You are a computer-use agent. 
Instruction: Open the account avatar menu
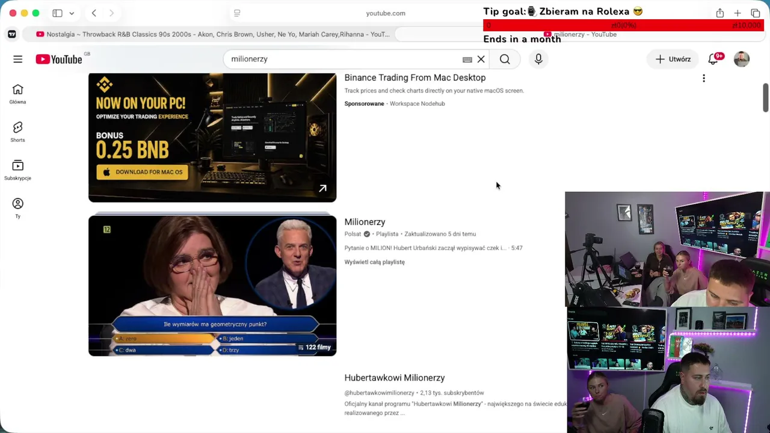[742, 59]
